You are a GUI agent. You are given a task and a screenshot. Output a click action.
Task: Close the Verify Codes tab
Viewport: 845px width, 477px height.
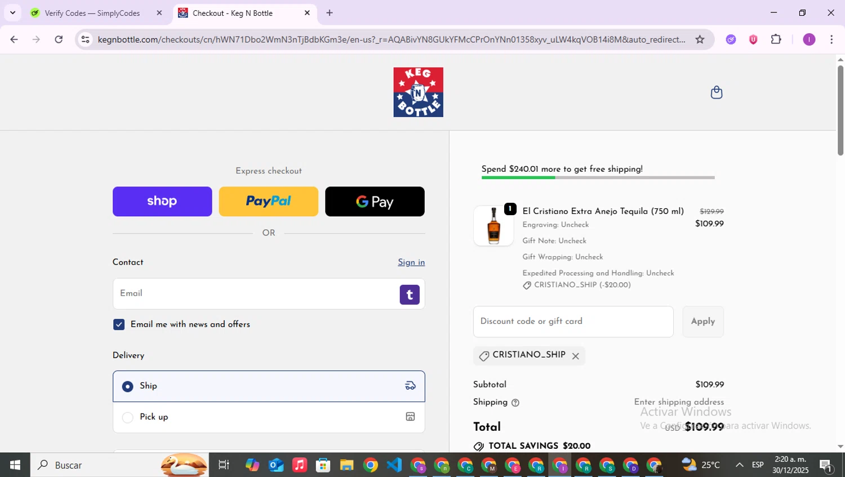pyautogui.click(x=159, y=13)
